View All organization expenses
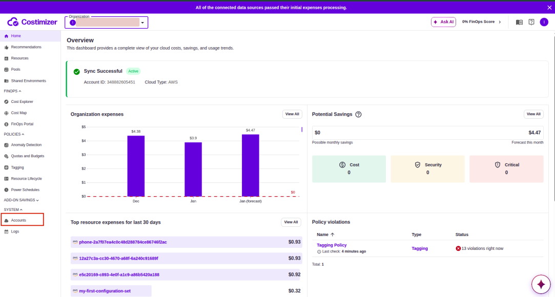 pos(292,114)
